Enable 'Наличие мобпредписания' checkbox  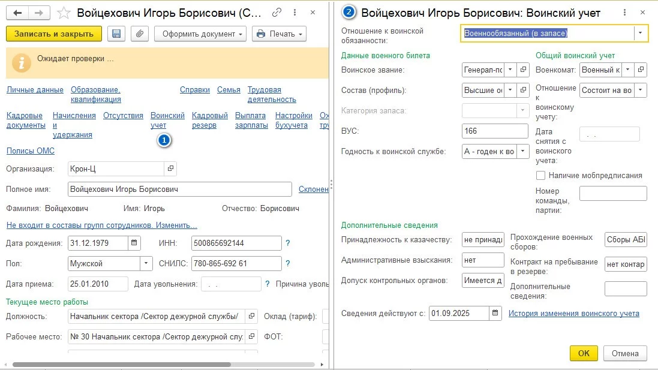541,176
